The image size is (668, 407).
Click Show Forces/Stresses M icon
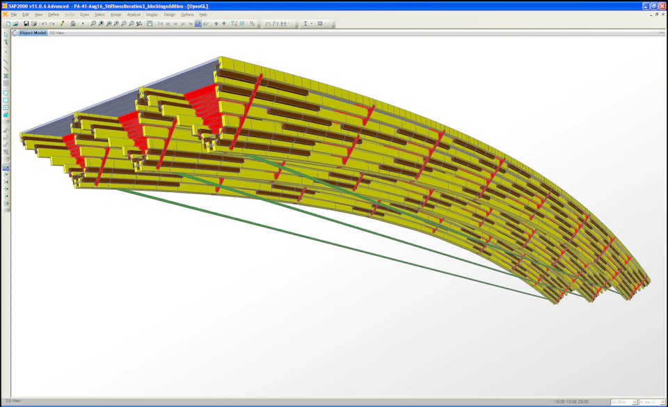pyautogui.click(x=283, y=24)
